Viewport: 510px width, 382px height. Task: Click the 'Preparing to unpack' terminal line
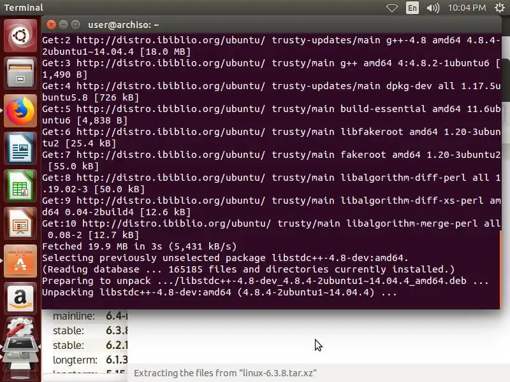265,281
